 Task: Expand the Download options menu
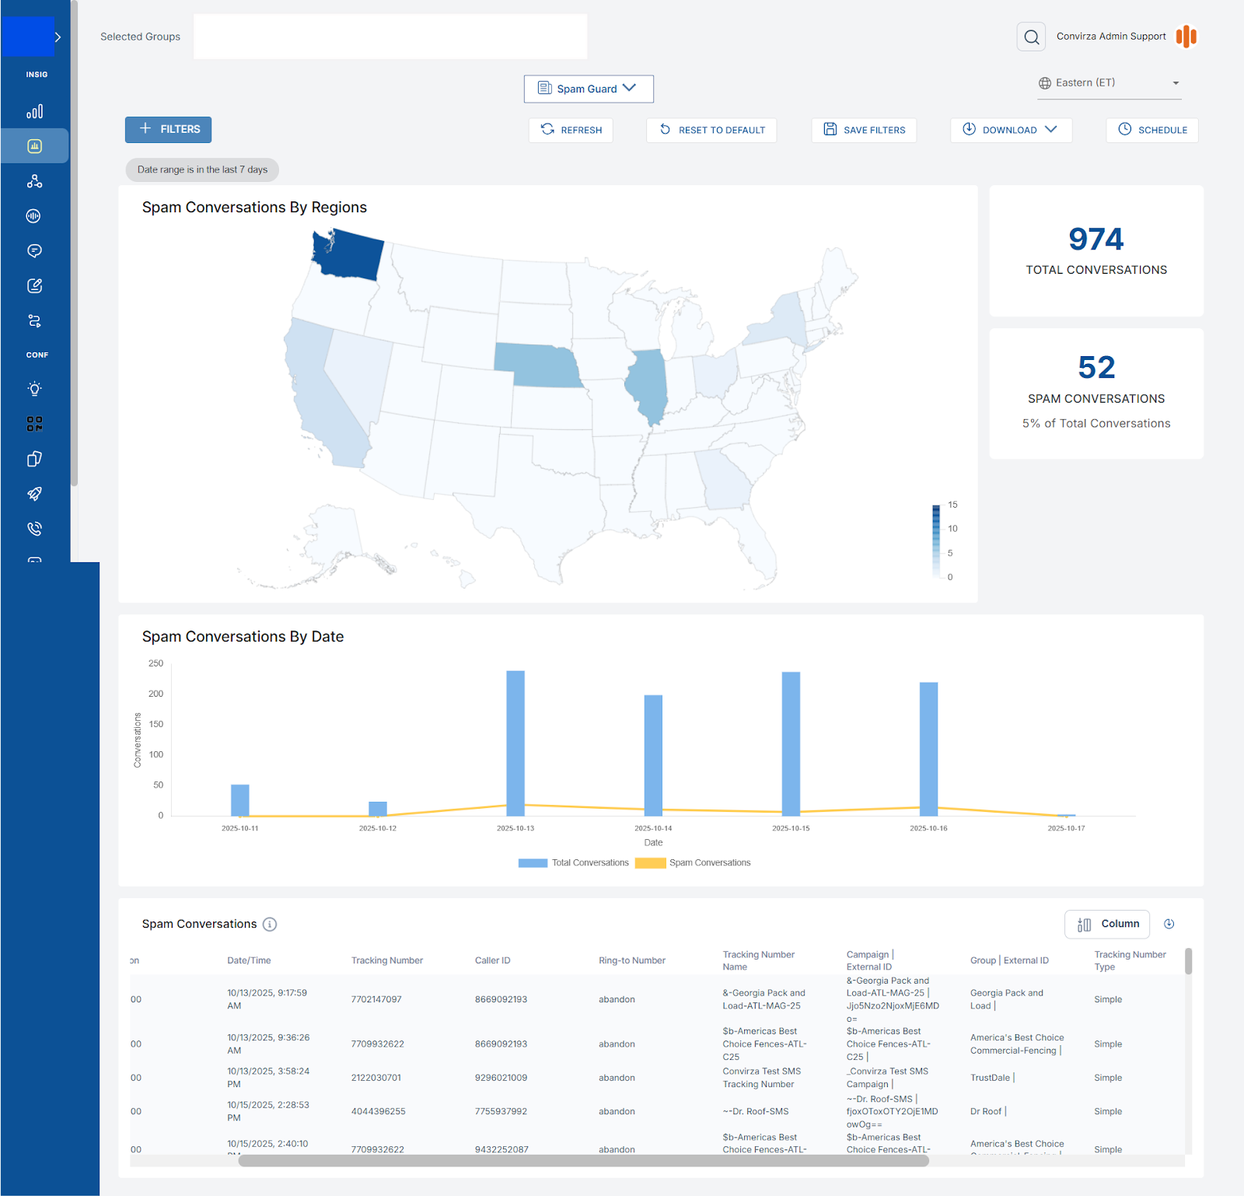point(1010,130)
